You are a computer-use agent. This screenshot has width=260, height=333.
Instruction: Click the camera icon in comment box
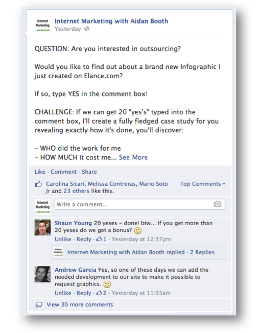click(x=217, y=204)
